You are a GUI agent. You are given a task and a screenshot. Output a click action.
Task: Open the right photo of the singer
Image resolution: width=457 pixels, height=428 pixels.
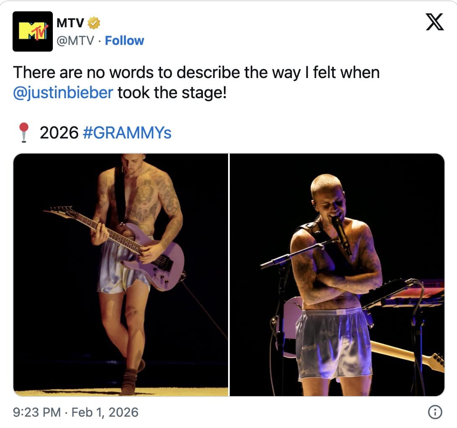pos(337,275)
